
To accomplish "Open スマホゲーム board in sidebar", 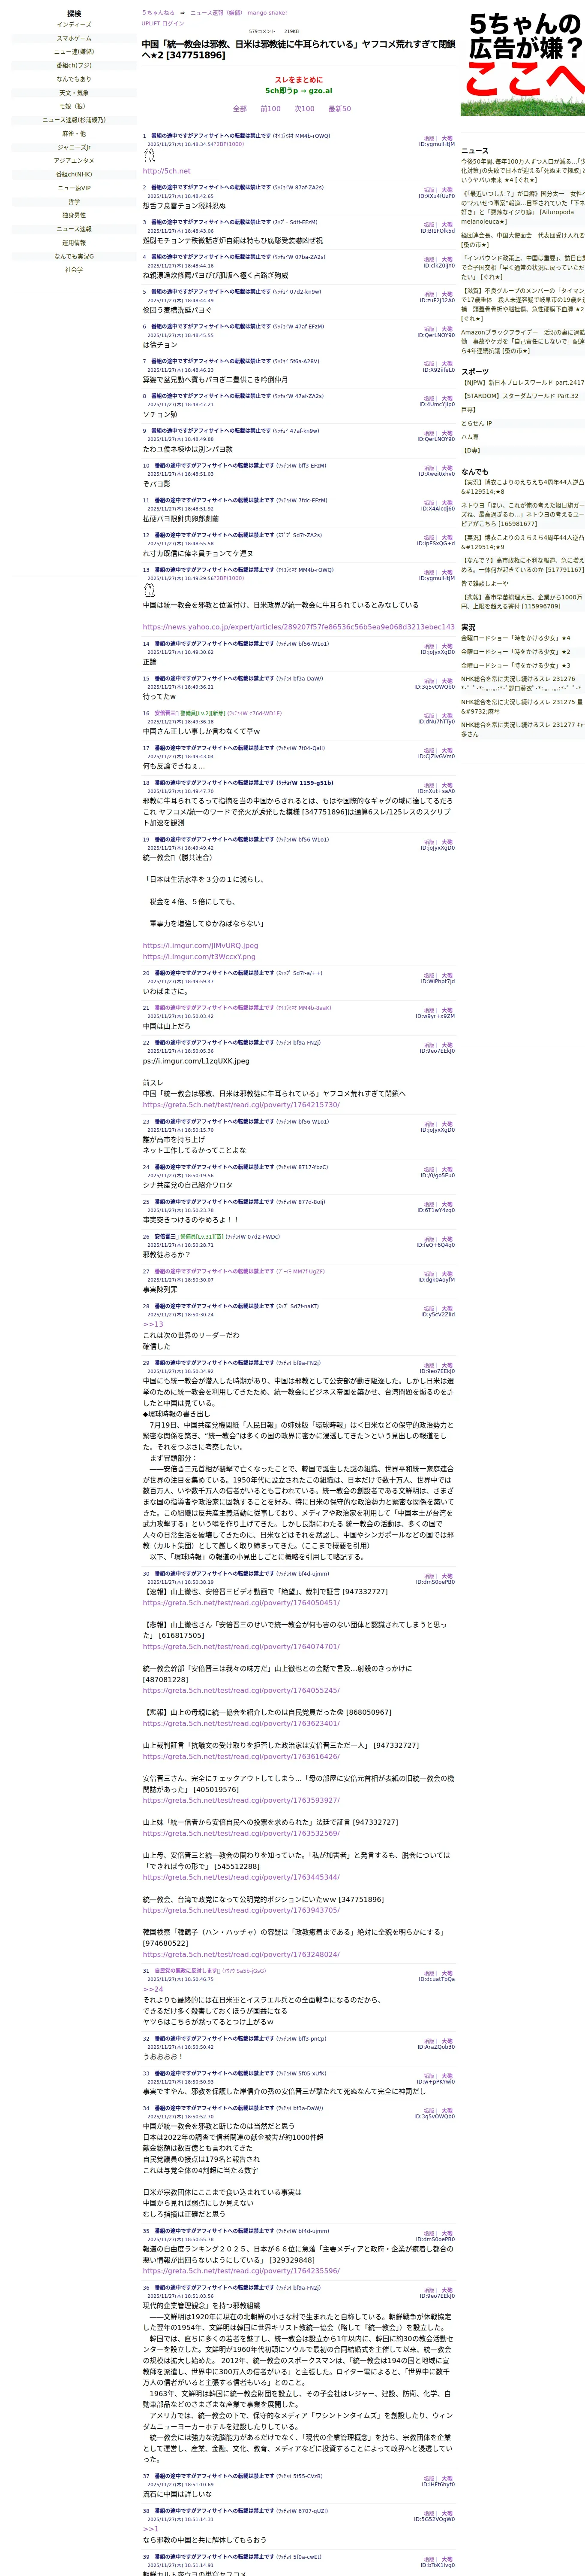I will (x=74, y=38).
